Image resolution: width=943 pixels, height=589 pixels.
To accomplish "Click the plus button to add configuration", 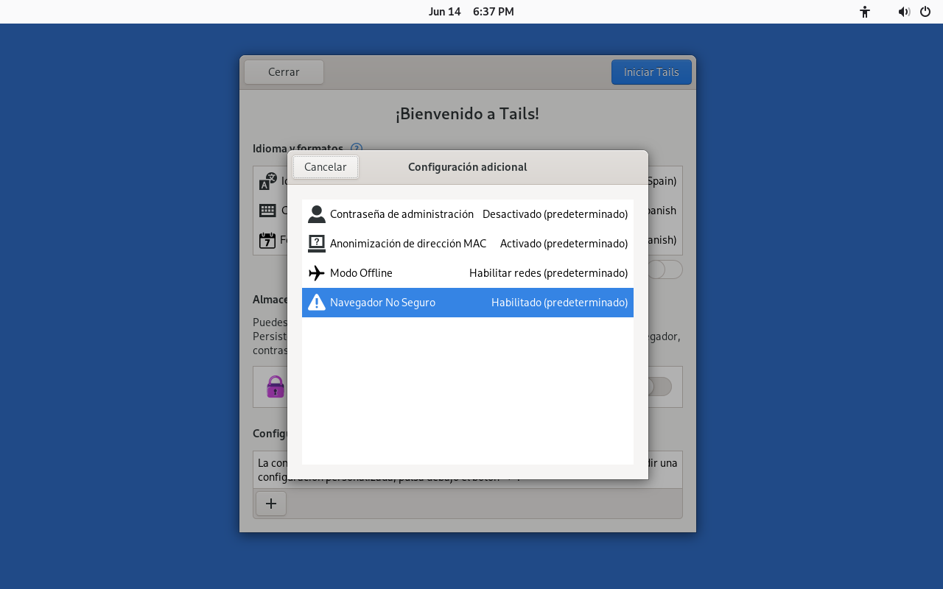I will 271,504.
